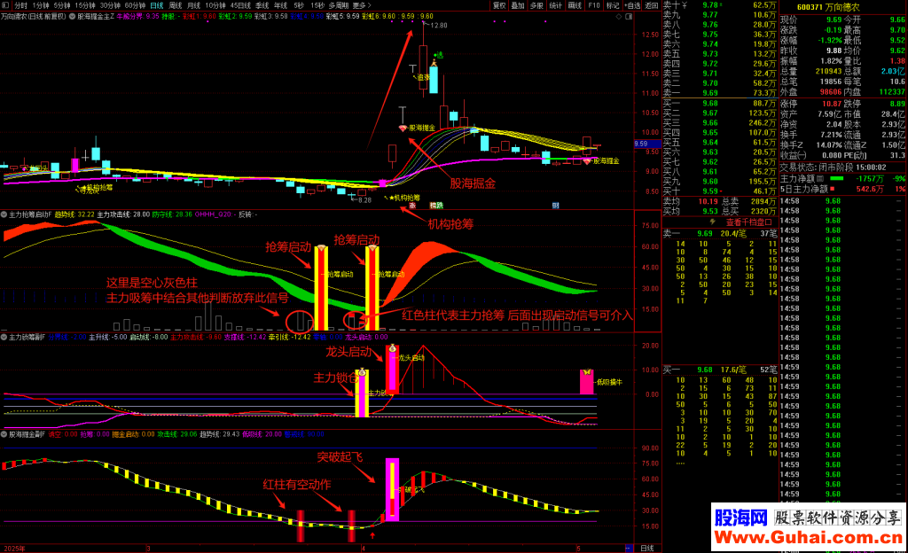Screen dimensions: 908x553
Task: Click the diamond icon in main chart header
Action: [618, 16]
